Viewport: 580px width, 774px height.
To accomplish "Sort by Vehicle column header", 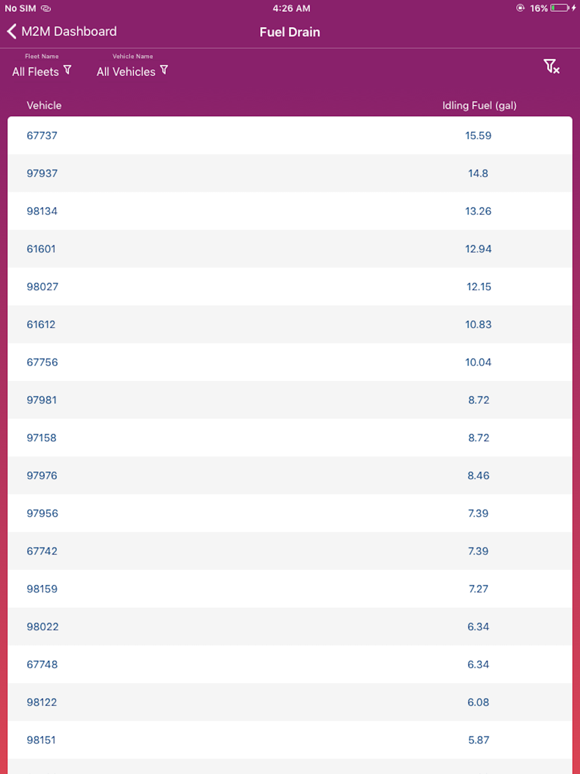I will (44, 106).
